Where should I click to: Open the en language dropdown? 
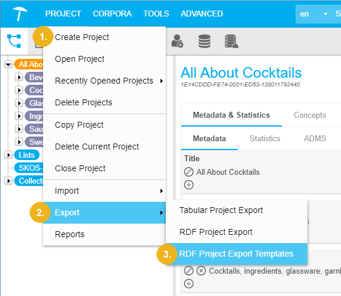click(x=314, y=14)
